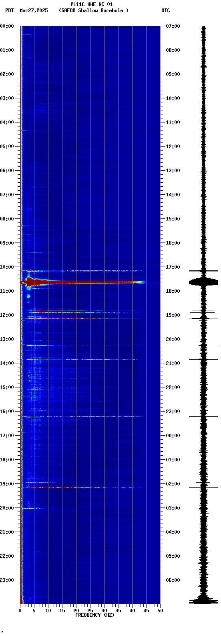Click the 14:00 UTC time label
221x636 pixels.
click(173, 195)
